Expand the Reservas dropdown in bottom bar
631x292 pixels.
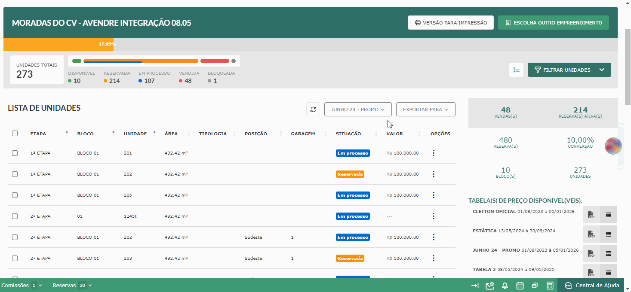(72, 285)
